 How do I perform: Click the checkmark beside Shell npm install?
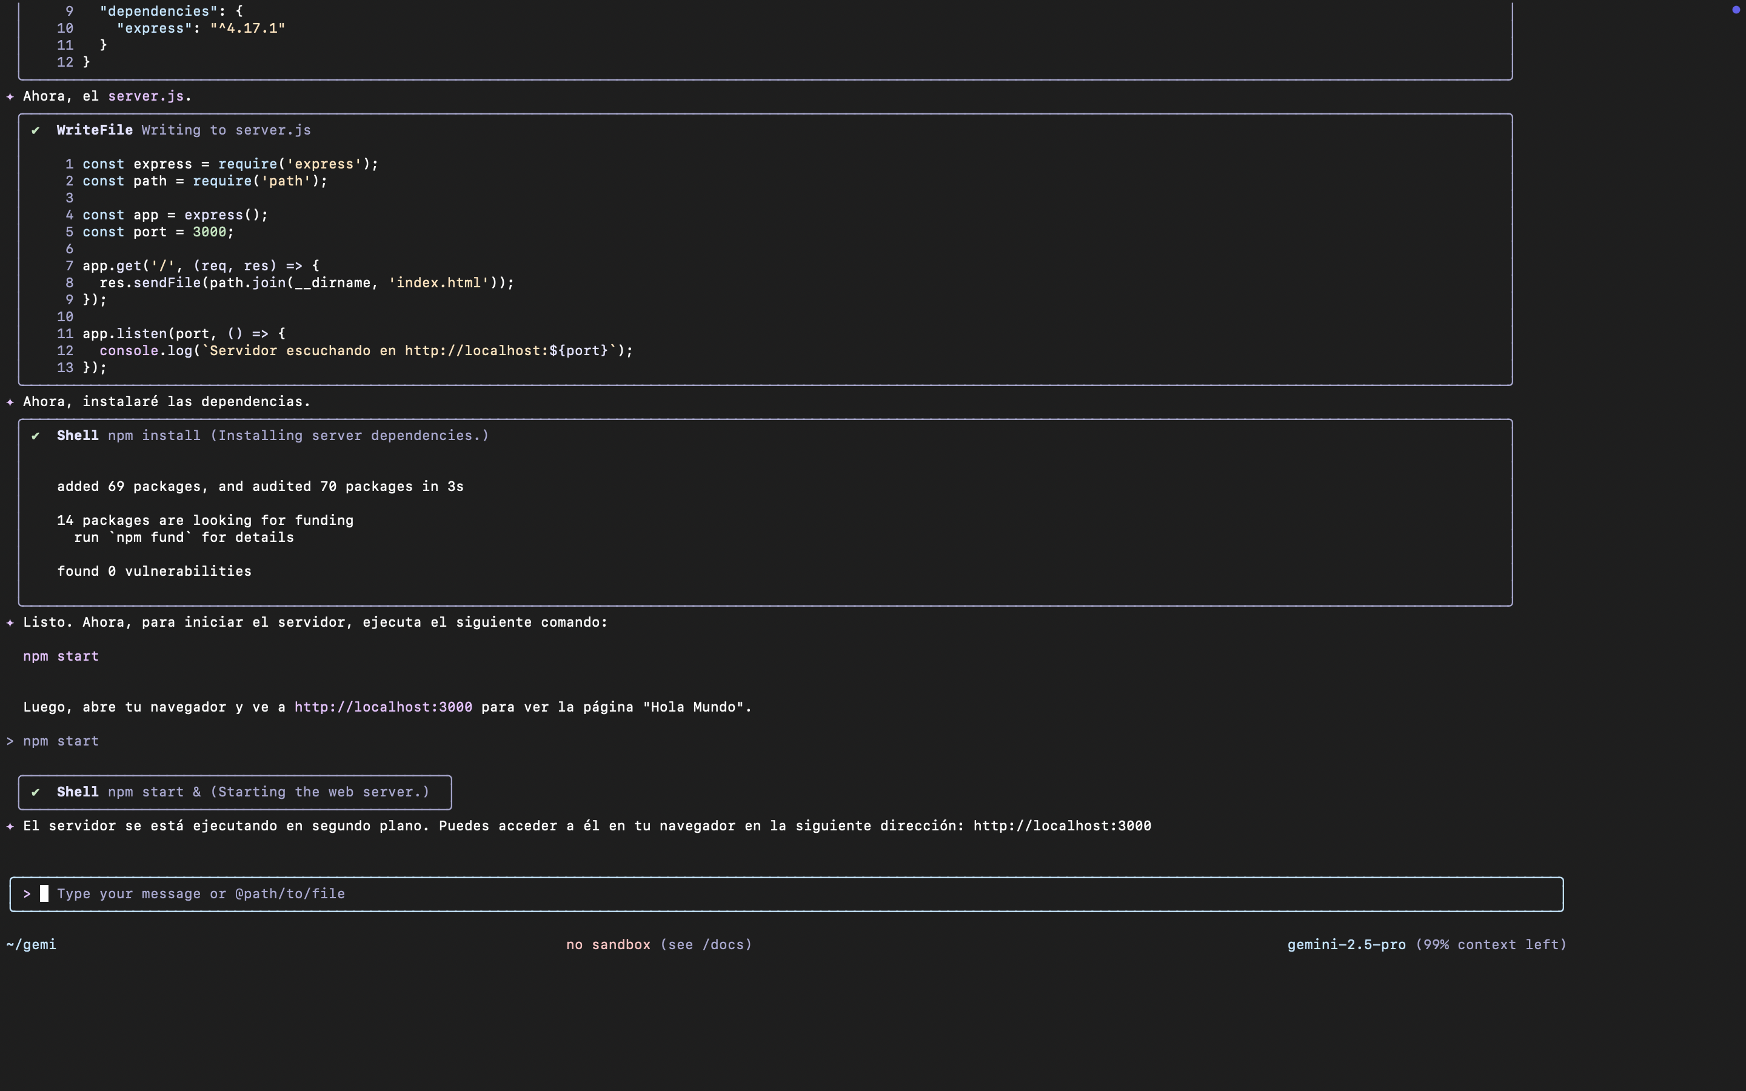[x=35, y=436]
